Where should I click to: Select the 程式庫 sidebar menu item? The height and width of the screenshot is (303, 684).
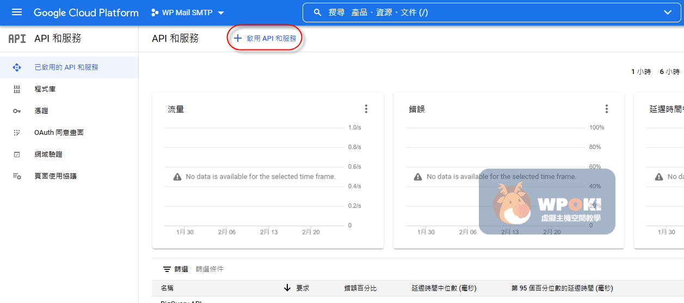click(x=45, y=89)
